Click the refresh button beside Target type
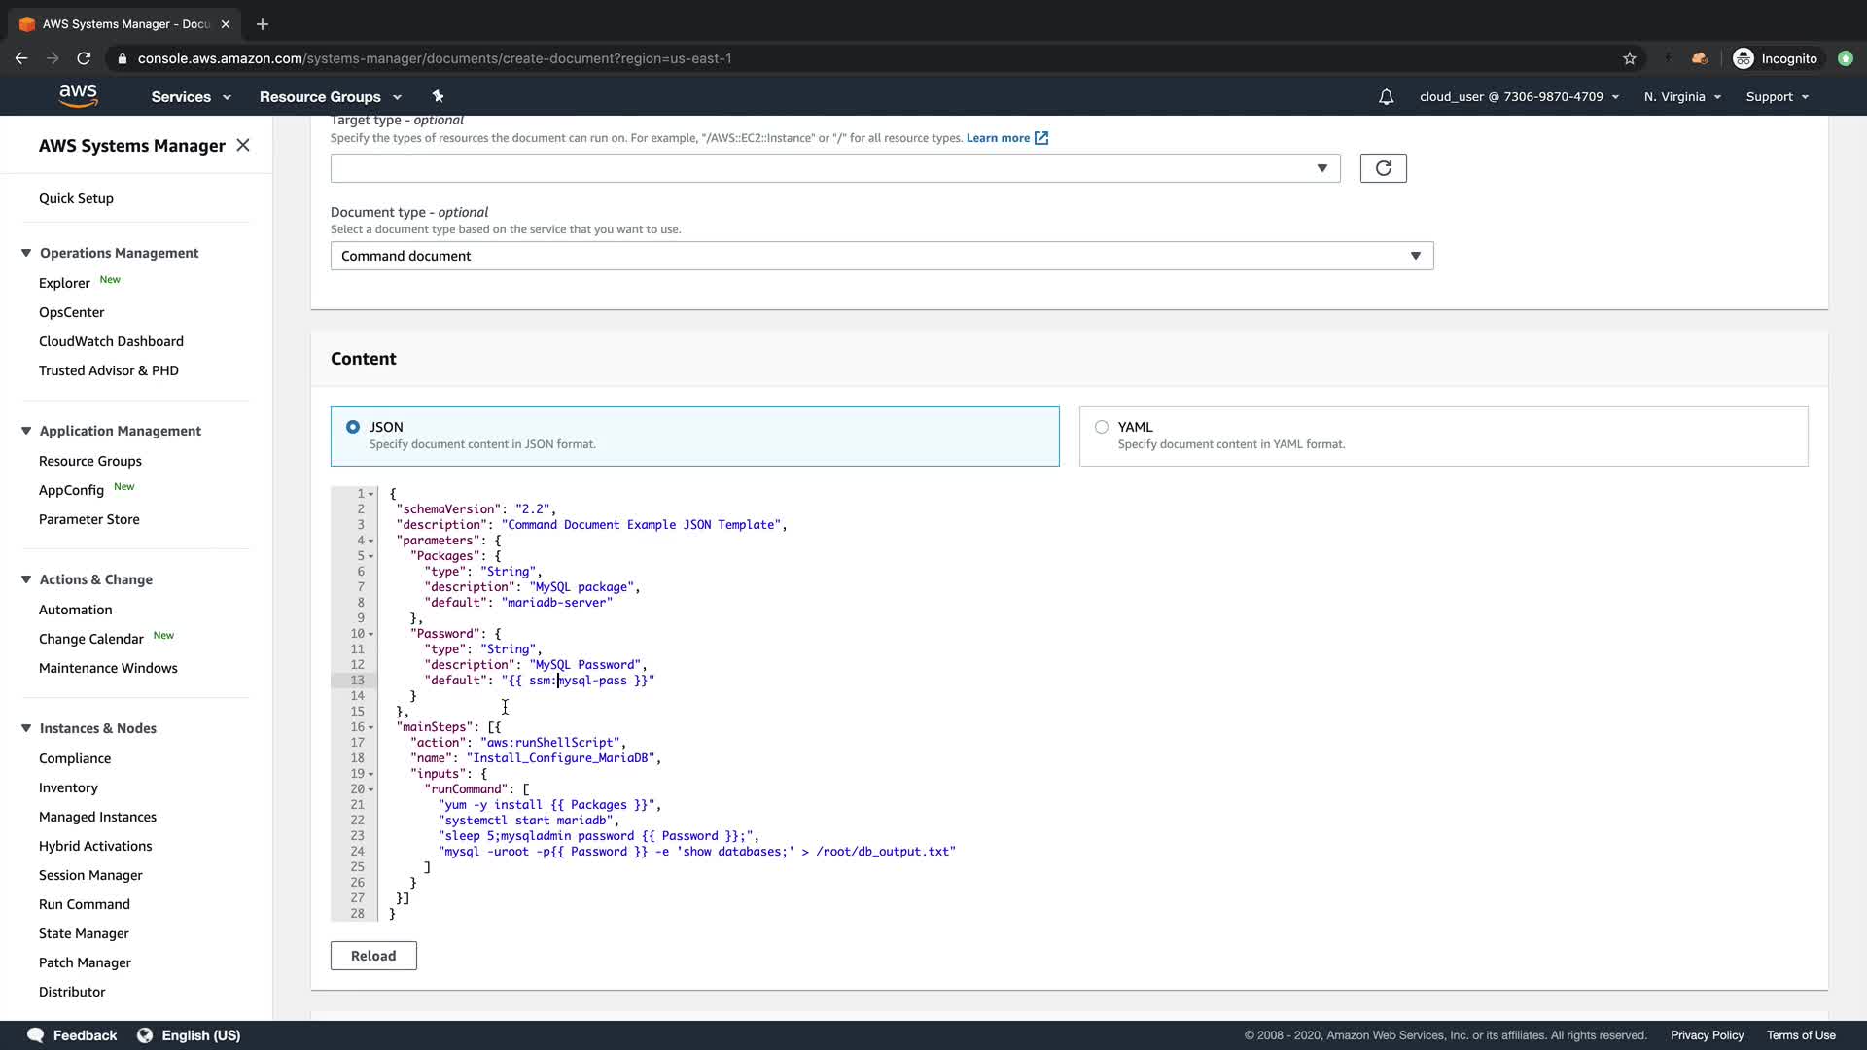 [x=1383, y=168]
